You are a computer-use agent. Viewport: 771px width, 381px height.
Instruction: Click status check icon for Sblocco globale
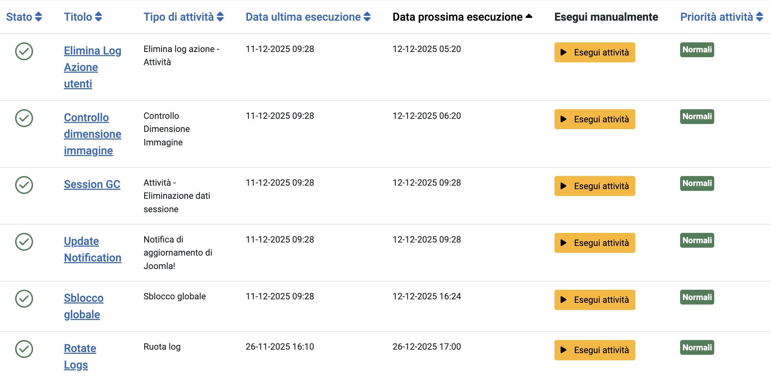pyautogui.click(x=24, y=299)
